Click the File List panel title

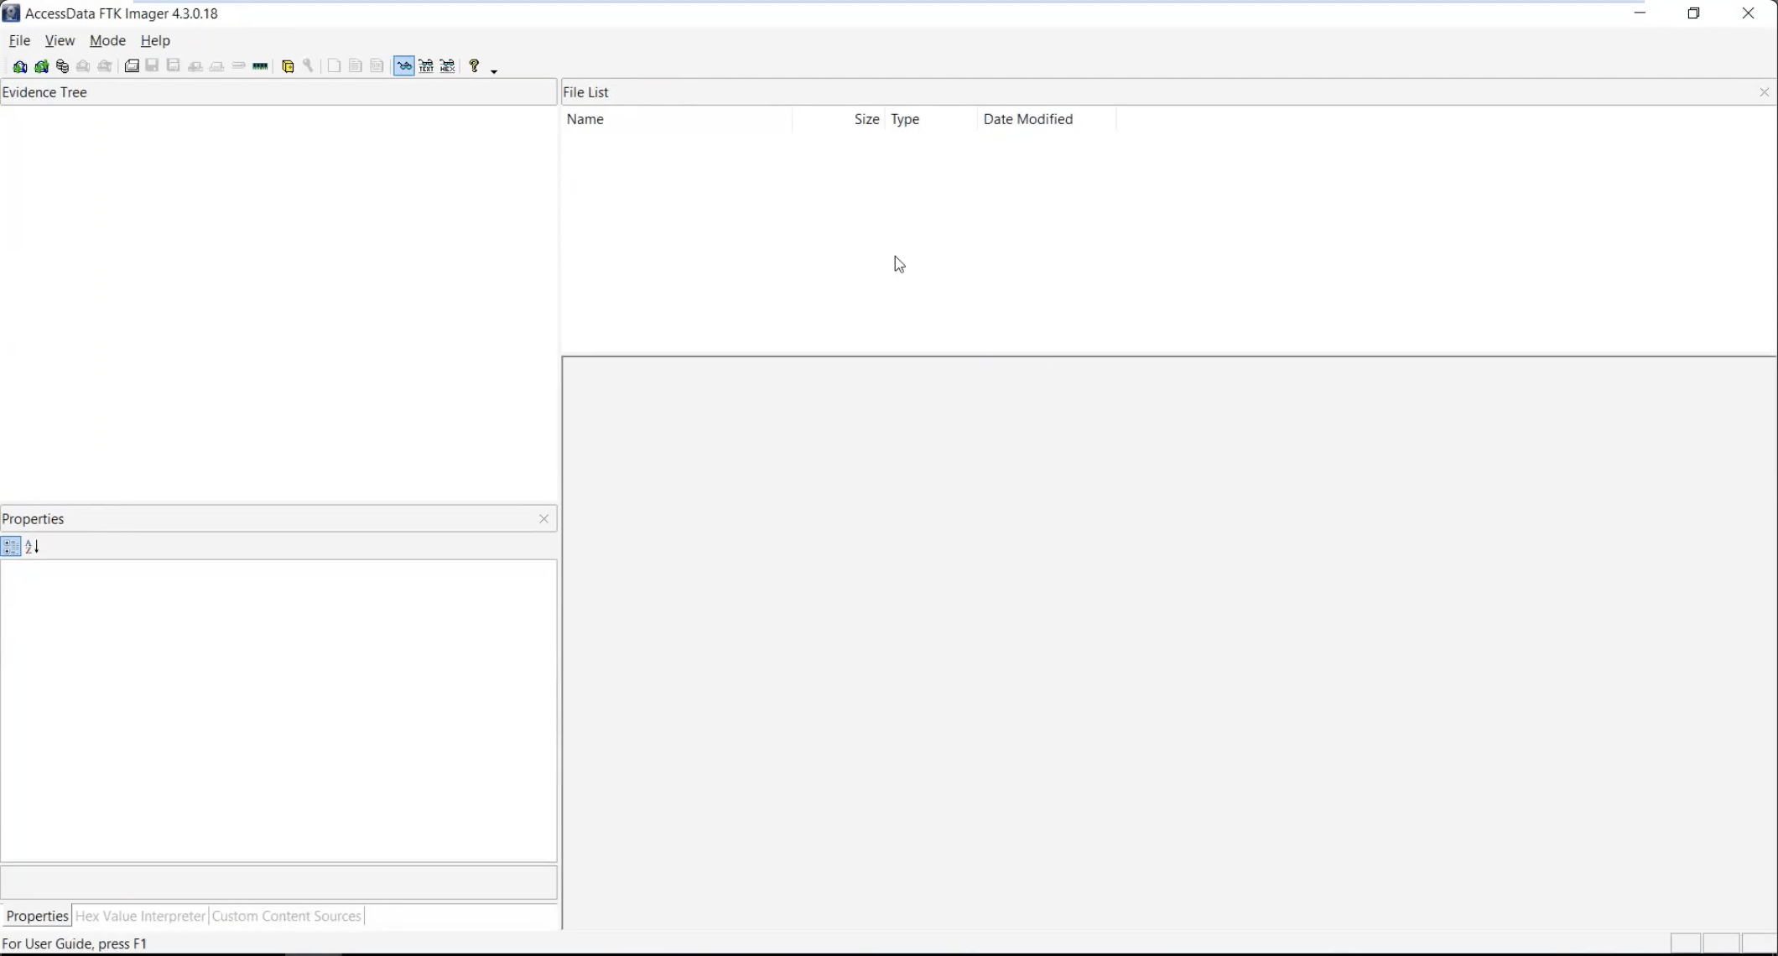click(586, 92)
